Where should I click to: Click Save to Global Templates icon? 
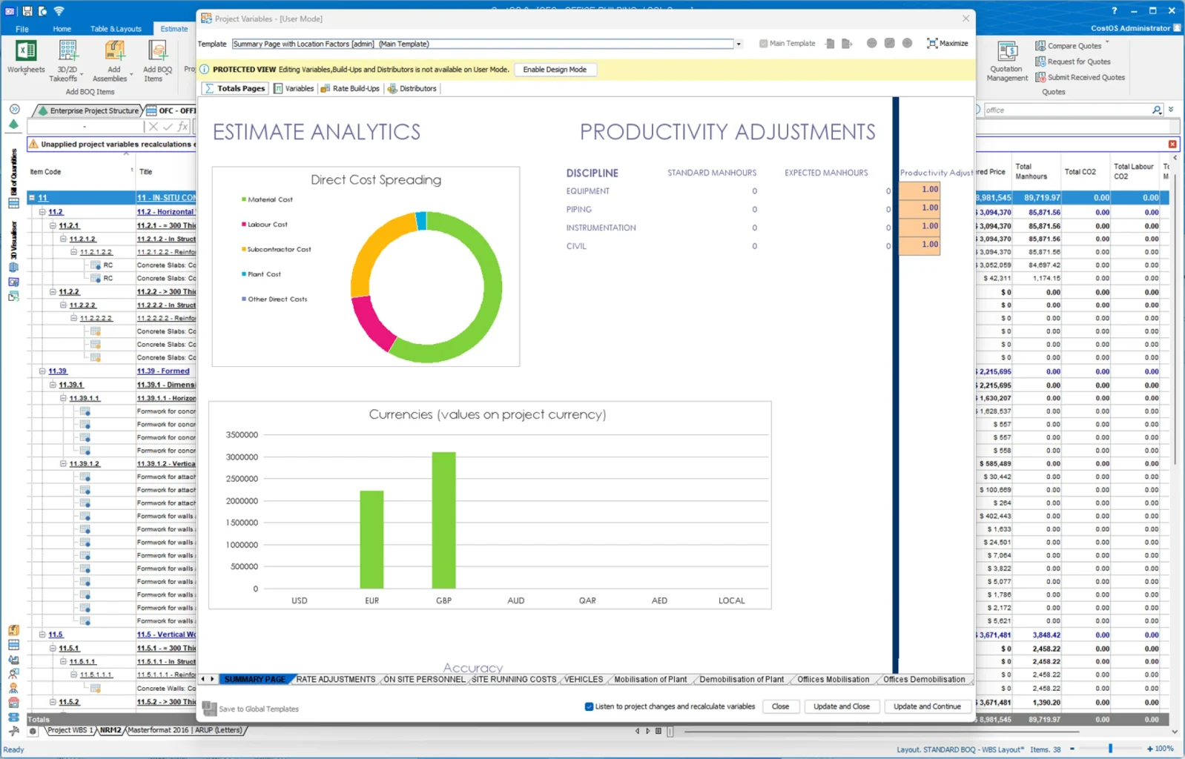[x=209, y=709]
